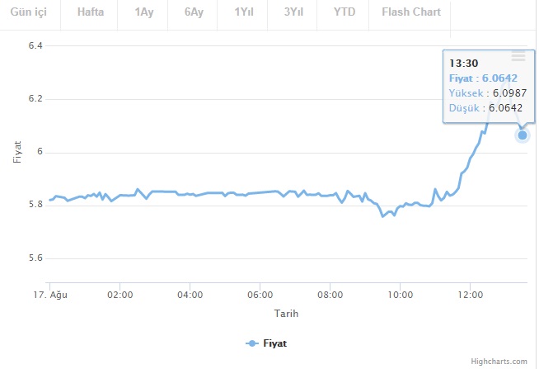539x369 pixels.
Task: Click the 6.4 value on price axis
Action: point(35,46)
